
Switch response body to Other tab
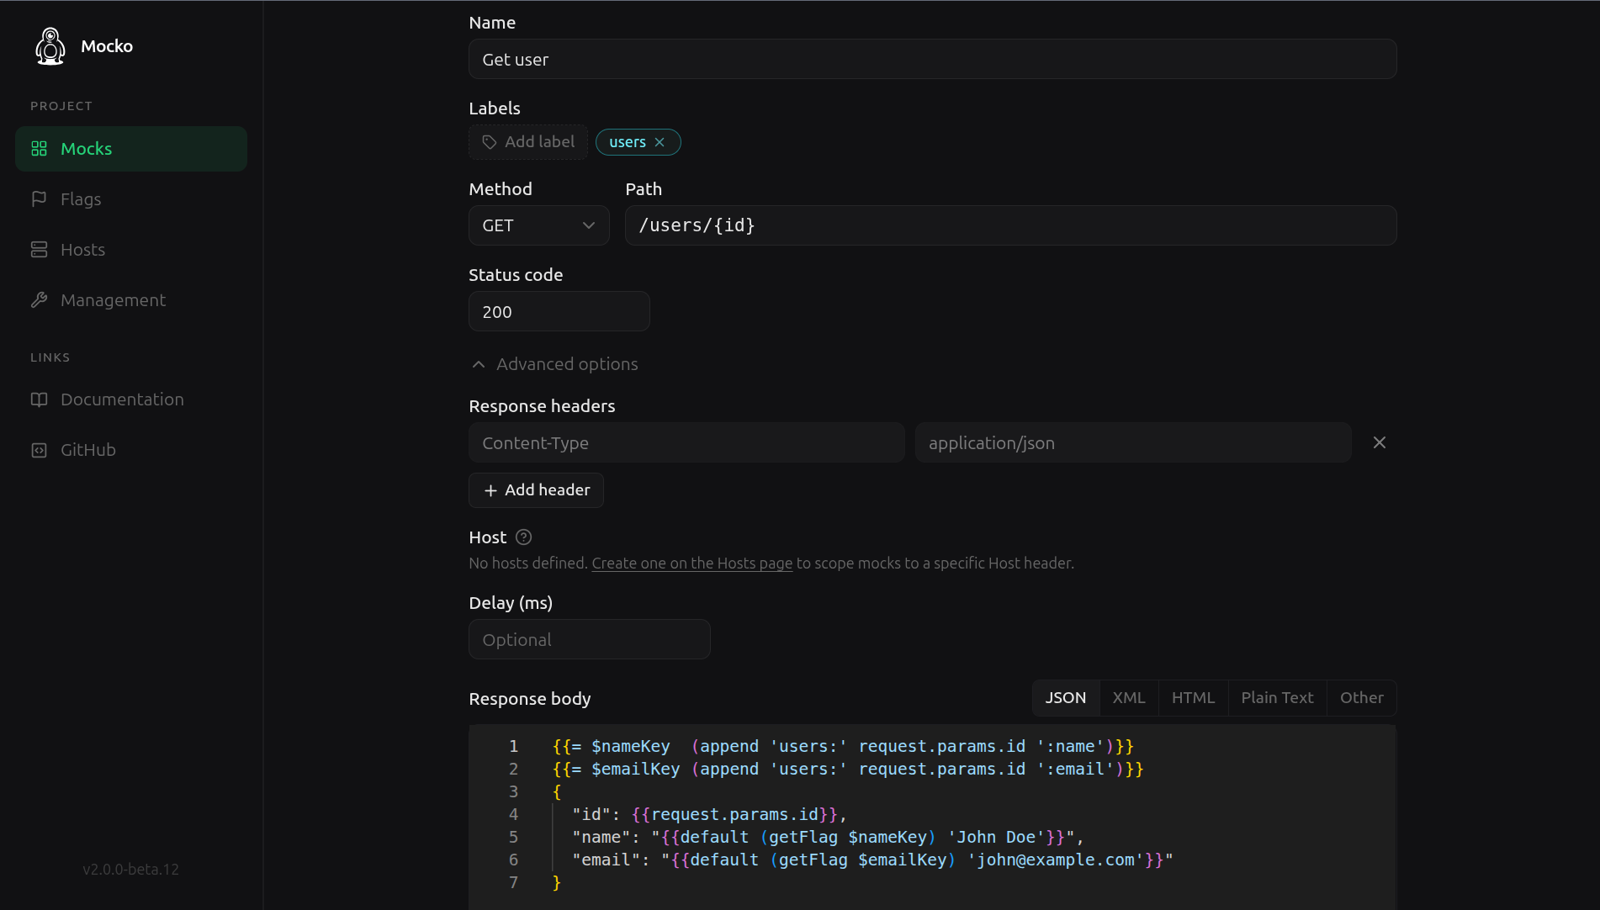(1361, 698)
